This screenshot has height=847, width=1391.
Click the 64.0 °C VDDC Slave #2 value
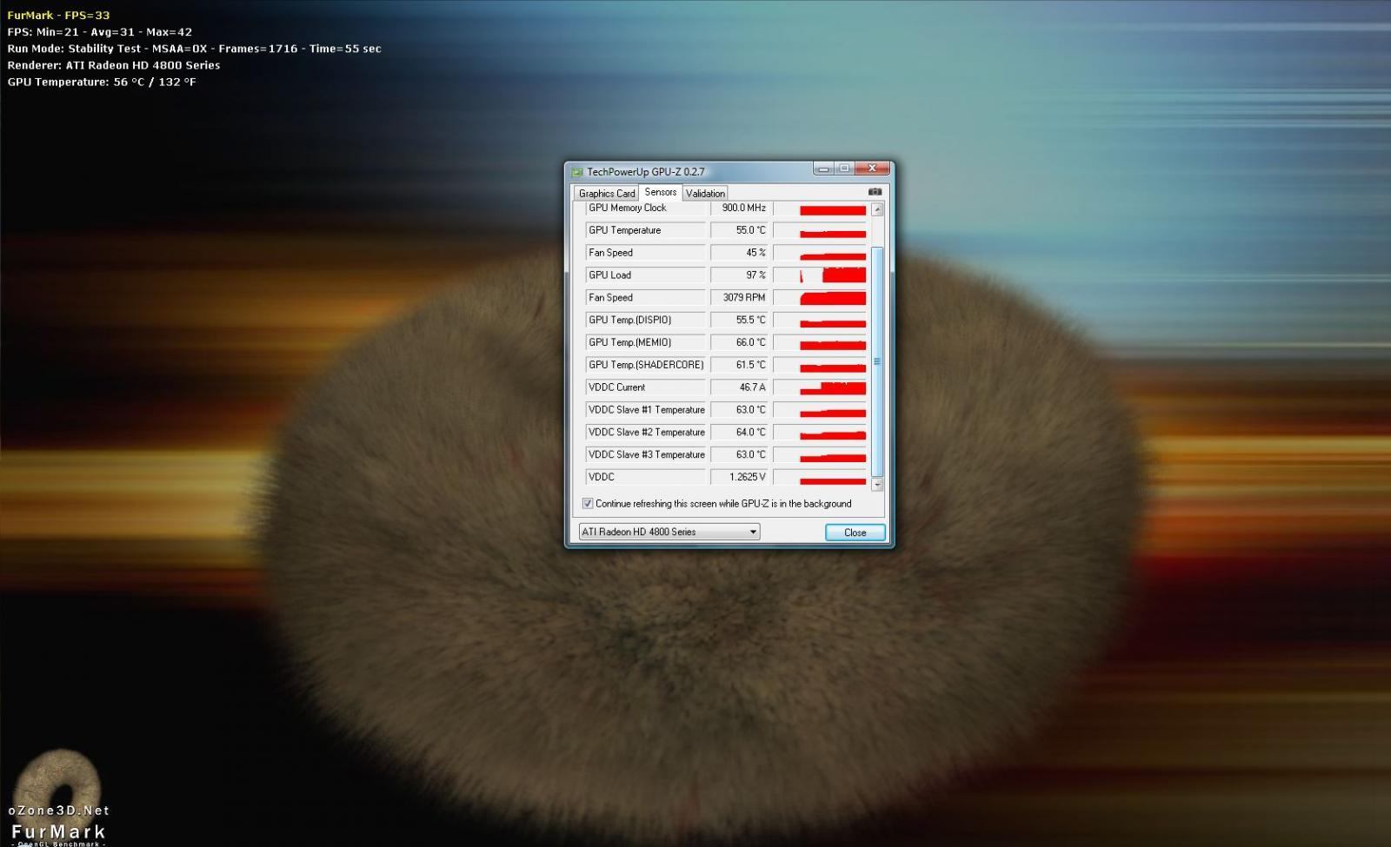[740, 433]
